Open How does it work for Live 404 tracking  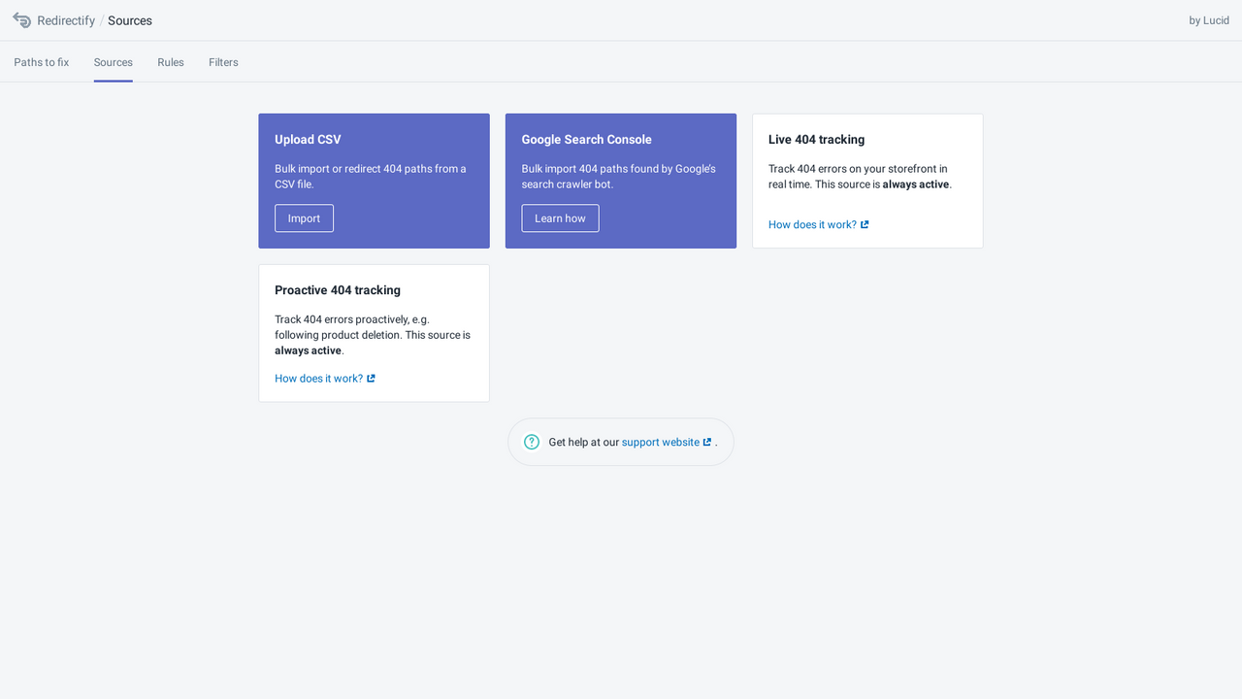pos(811,224)
